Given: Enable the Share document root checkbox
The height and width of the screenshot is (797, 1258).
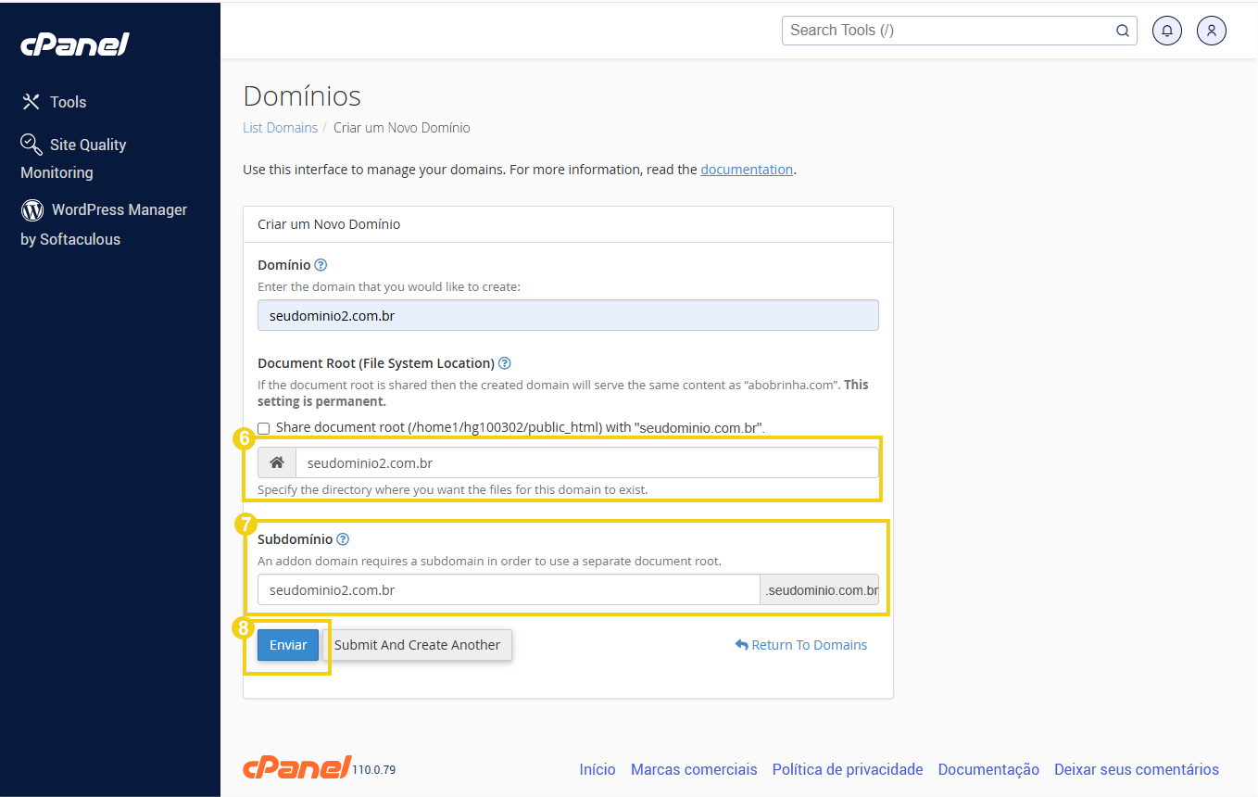Looking at the screenshot, I should pos(263,428).
